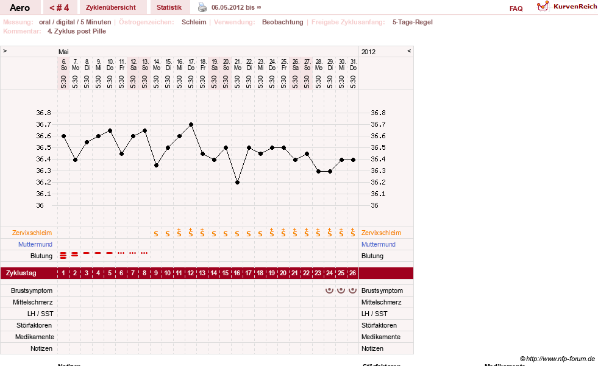Image resolution: width=598 pixels, height=366 pixels.
Task: Select the medium bleeding icon on cycle day 2
Action: (75, 254)
